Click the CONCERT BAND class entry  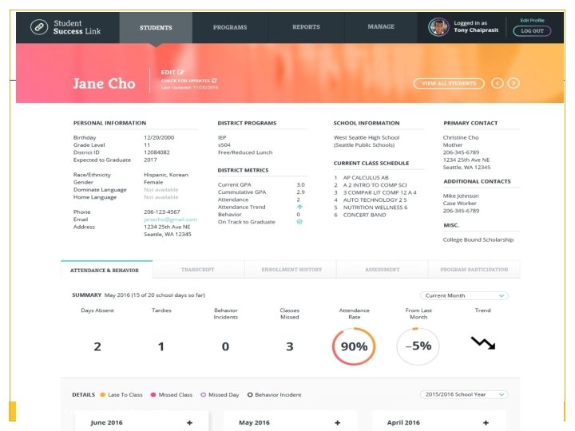(364, 215)
